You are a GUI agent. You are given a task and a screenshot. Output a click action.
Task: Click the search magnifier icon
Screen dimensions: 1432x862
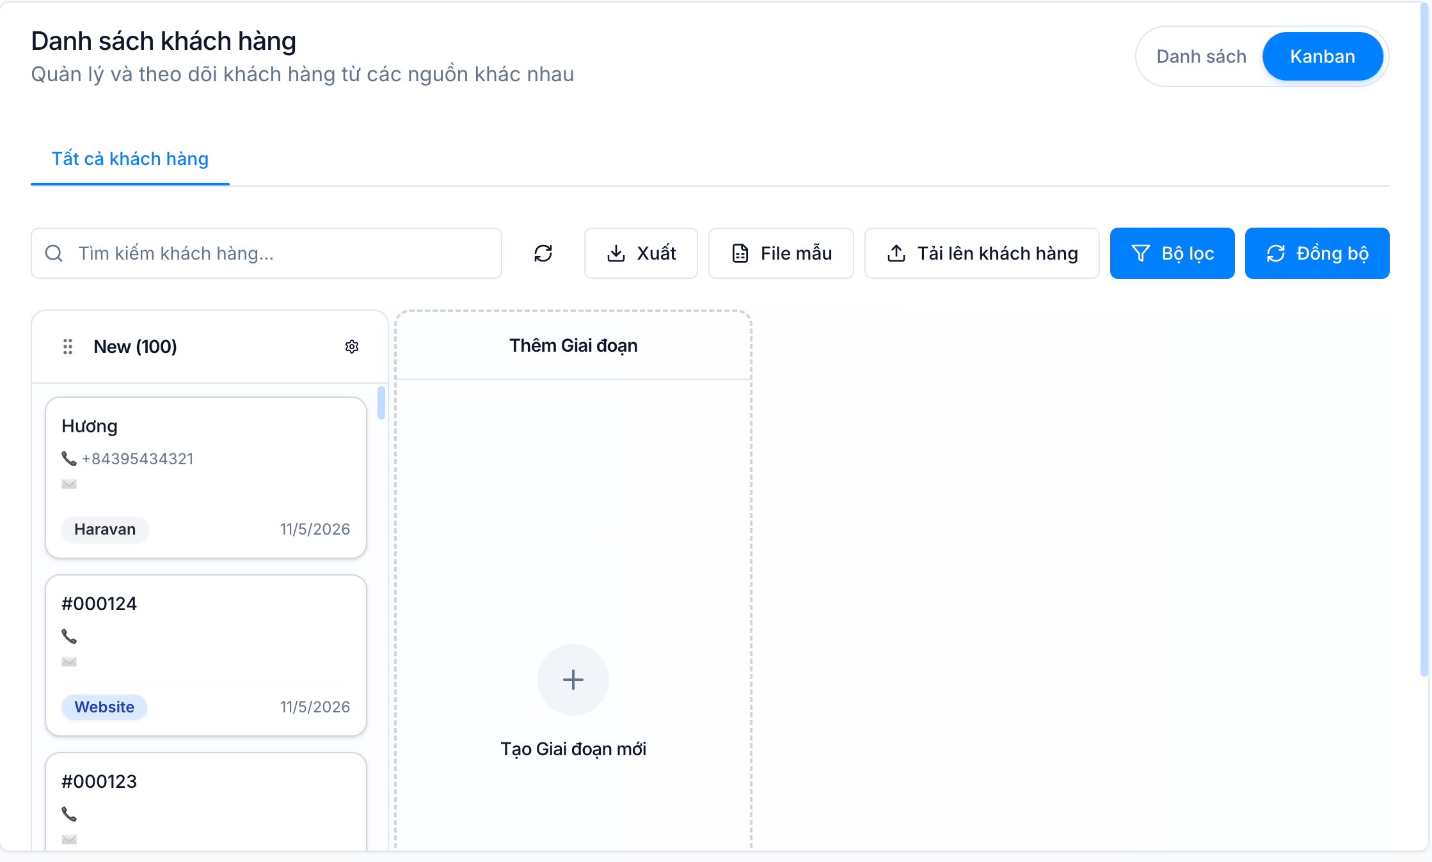54,253
